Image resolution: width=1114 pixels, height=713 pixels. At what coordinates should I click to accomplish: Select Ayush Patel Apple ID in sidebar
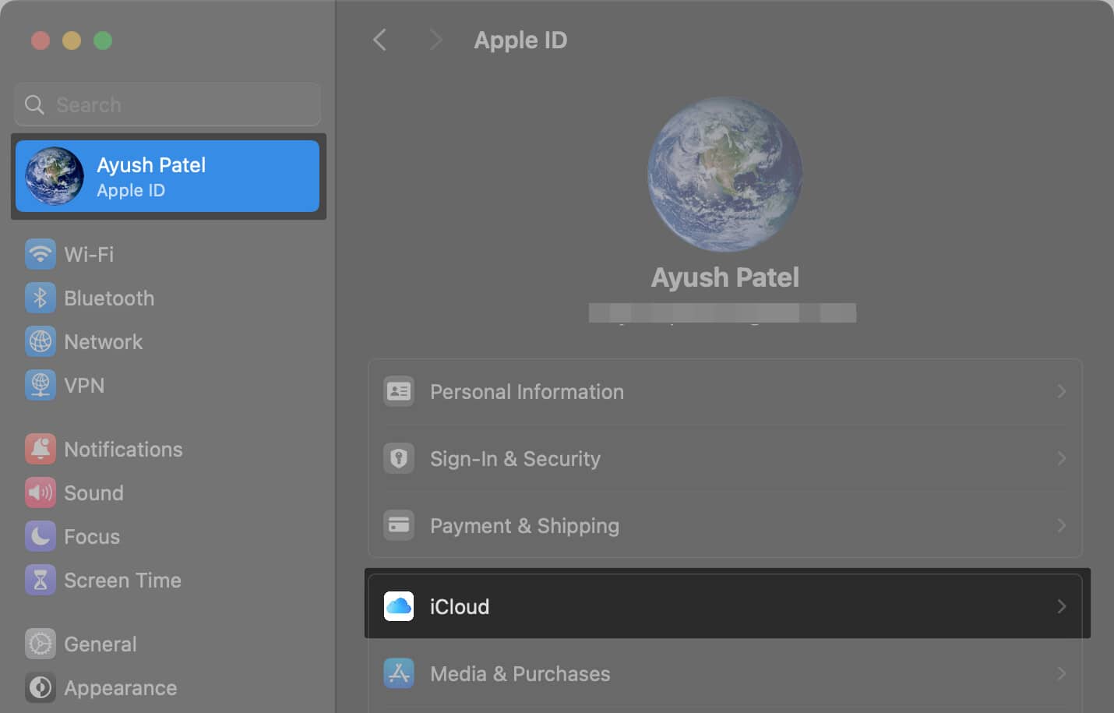pyautogui.click(x=167, y=176)
